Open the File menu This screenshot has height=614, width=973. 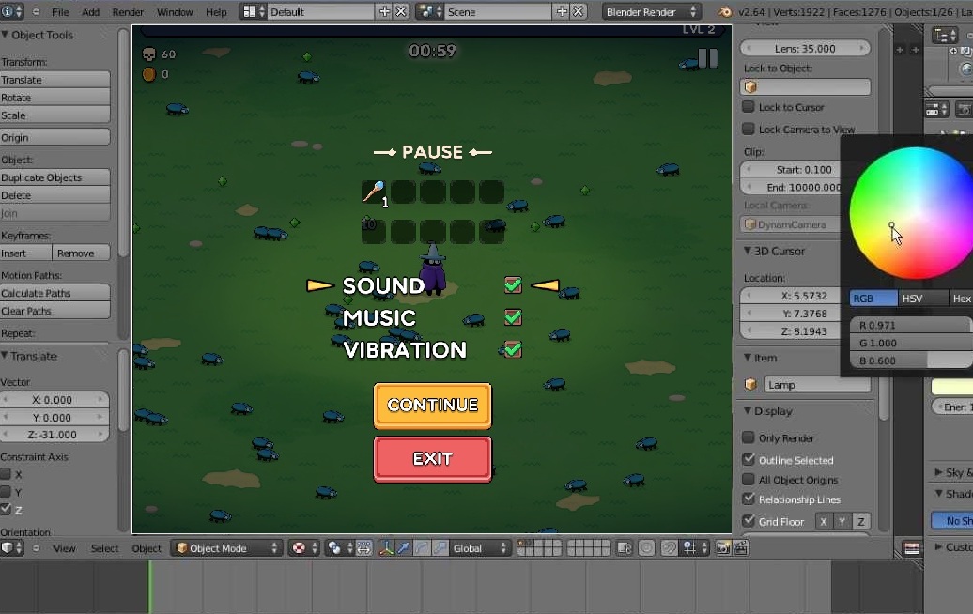[60, 12]
